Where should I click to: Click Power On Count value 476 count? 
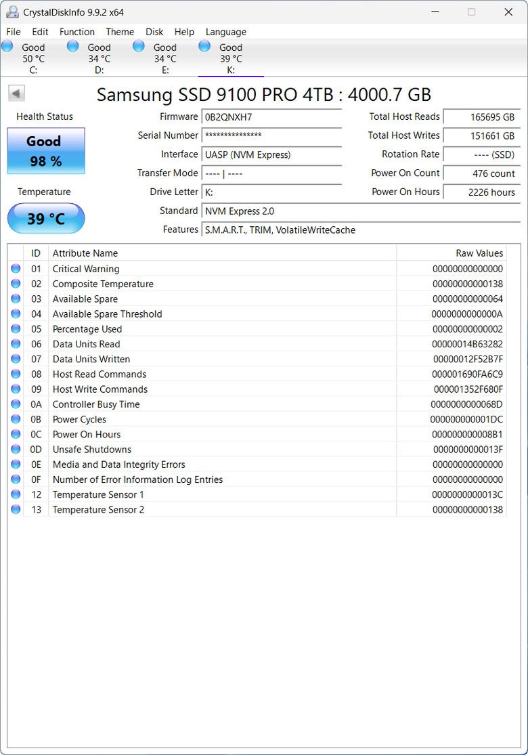482,173
